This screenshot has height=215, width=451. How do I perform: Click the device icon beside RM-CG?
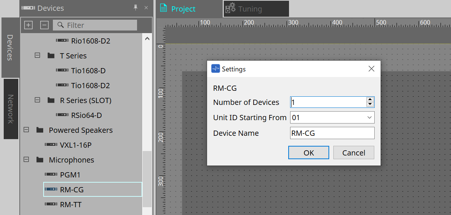tap(51, 189)
